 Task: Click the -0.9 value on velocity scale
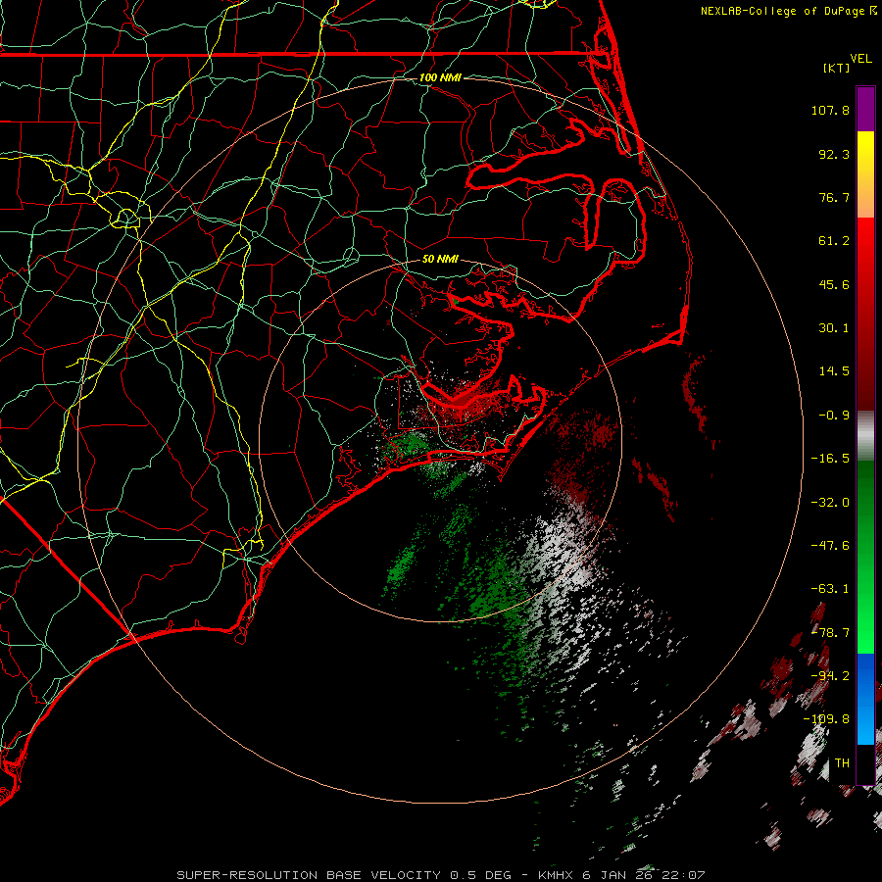click(834, 416)
